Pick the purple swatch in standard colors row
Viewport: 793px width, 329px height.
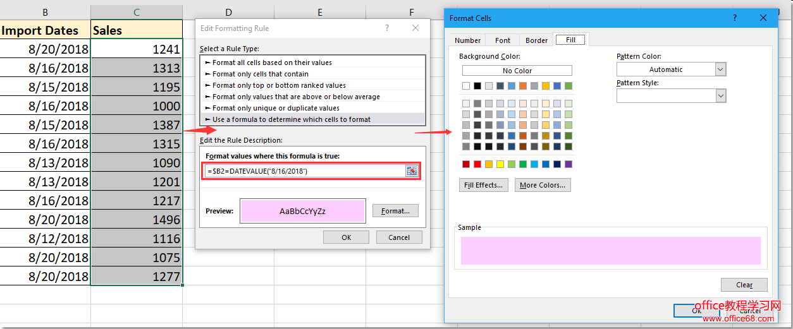pyautogui.click(x=568, y=164)
